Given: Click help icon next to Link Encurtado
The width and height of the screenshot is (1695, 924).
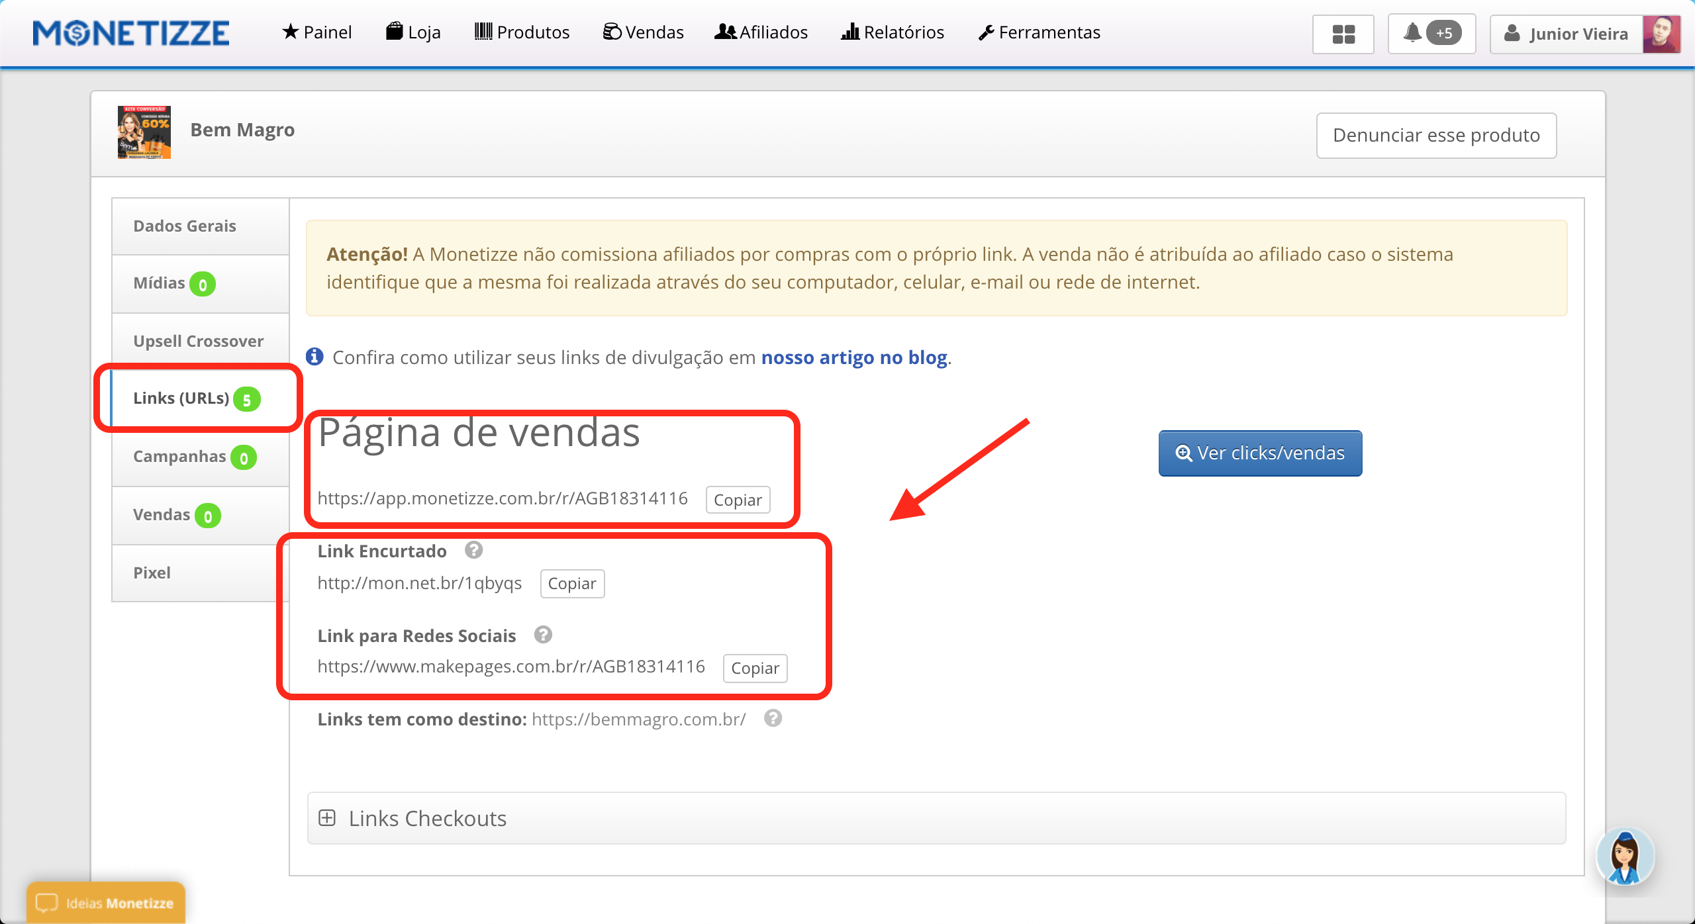Looking at the screenshot, I should (x=473, y=550).
